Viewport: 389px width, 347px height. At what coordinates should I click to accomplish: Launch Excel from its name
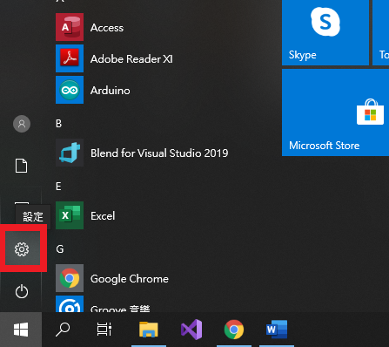point(103,216)
